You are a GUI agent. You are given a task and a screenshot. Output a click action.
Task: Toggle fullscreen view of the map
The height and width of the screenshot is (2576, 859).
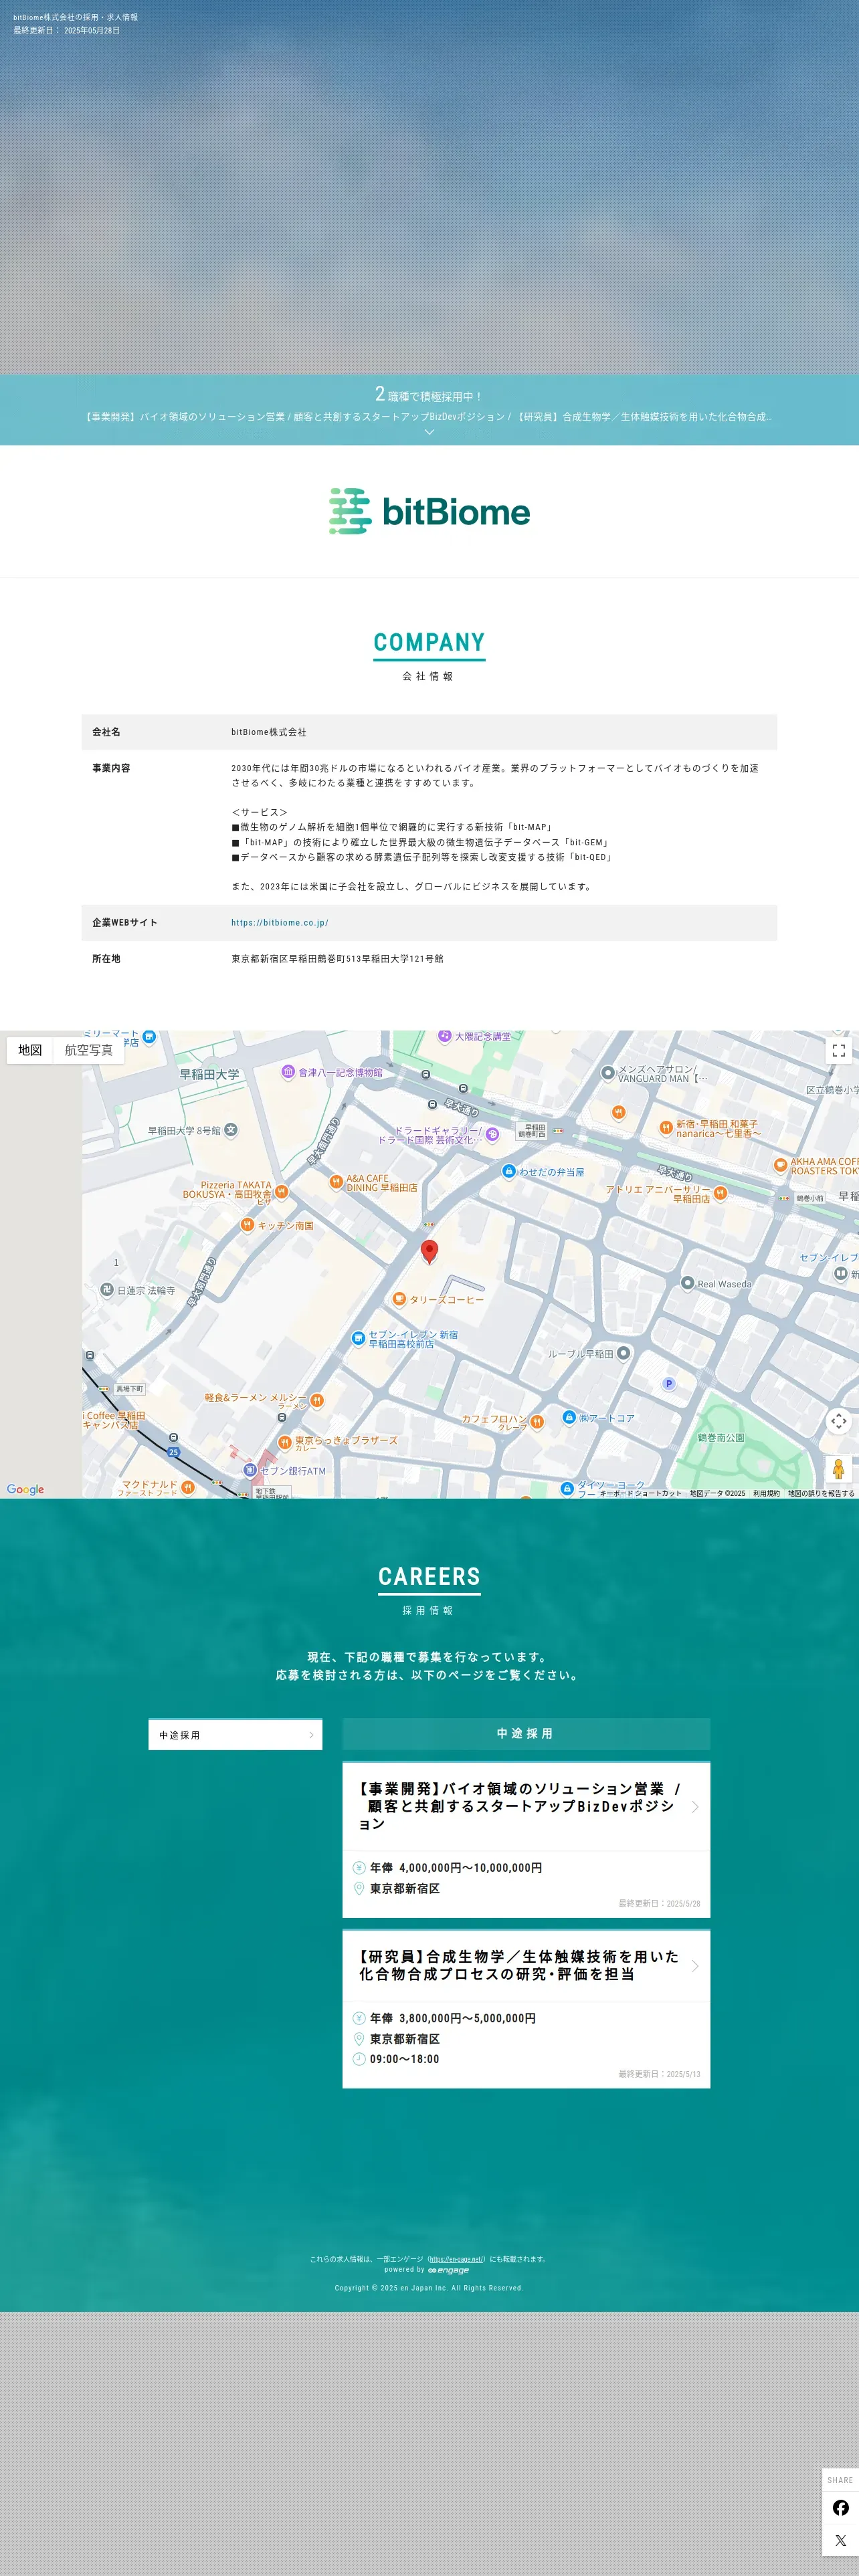pos(839,1050)
